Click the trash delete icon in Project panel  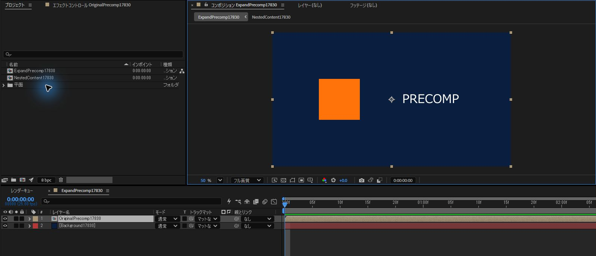point(61,180)
